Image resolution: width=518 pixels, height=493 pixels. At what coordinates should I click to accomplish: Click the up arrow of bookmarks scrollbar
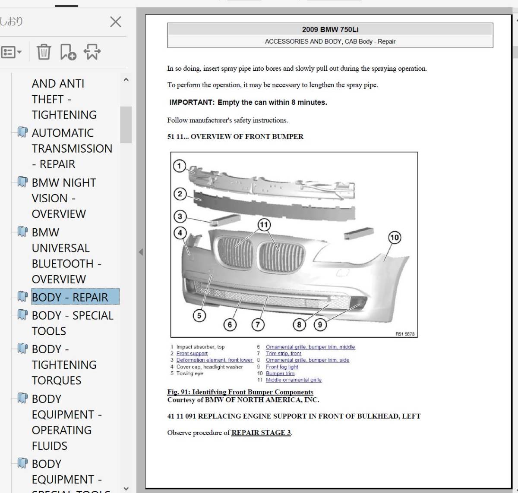coord(126,80)
